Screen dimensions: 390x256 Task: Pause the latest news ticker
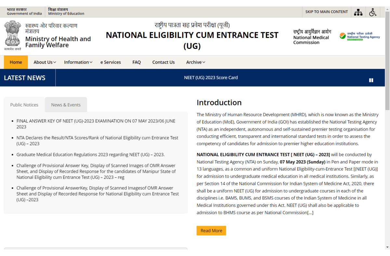tap(371, 80)
